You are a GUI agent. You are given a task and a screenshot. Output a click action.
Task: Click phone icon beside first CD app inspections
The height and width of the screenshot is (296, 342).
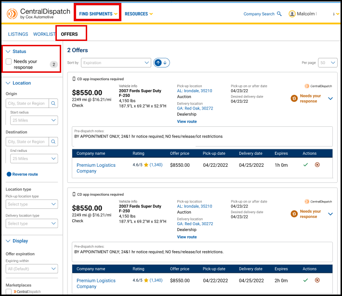(x=74, y=79)
